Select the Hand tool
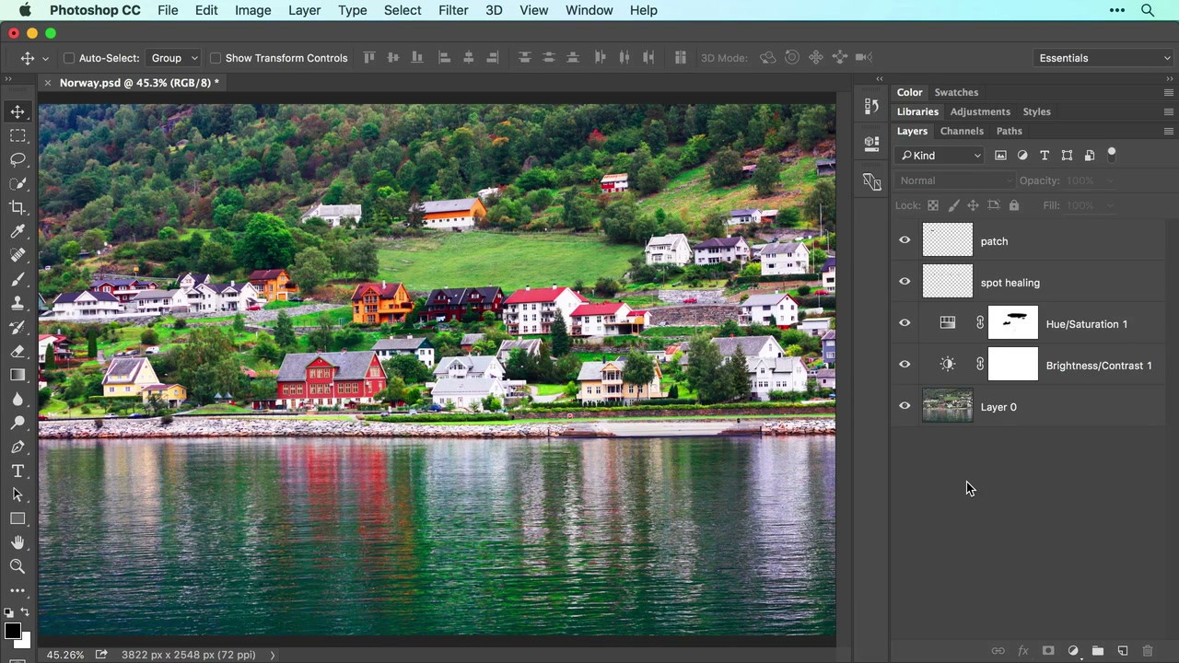This screenshot has height=663, width=1179. point(18,542)
